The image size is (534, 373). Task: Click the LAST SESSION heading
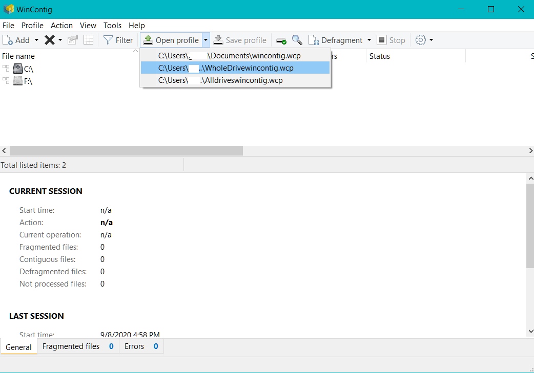[36, 316]
